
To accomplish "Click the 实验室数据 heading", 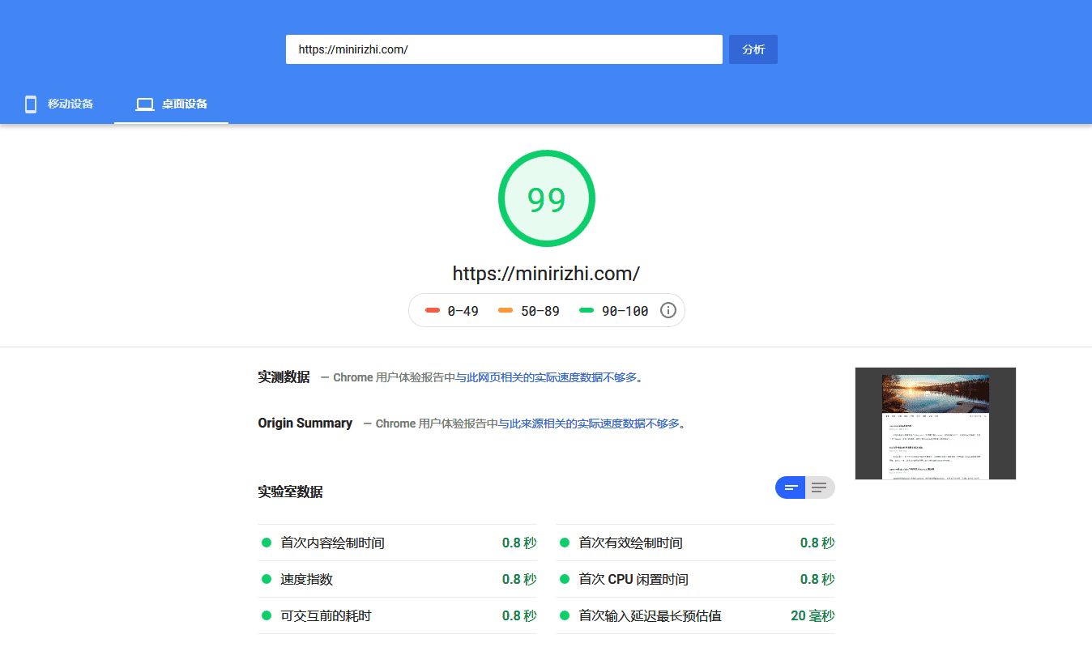I will (x=290, y=492).
